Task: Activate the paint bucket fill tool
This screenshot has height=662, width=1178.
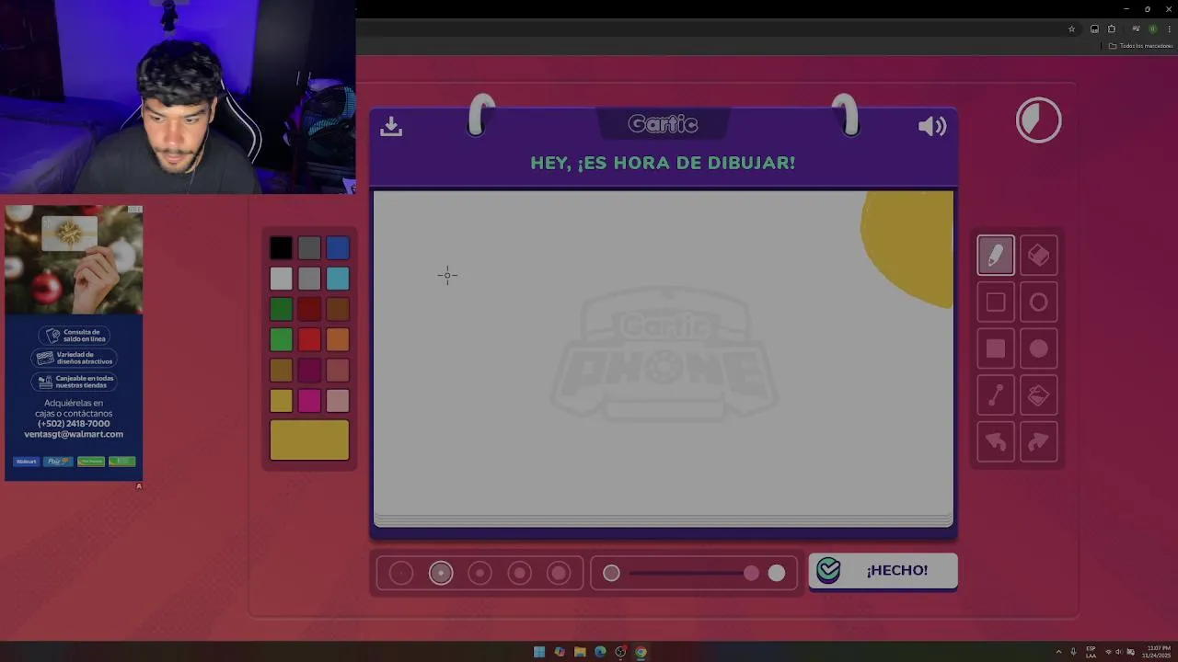Action: pos(1038,395)
